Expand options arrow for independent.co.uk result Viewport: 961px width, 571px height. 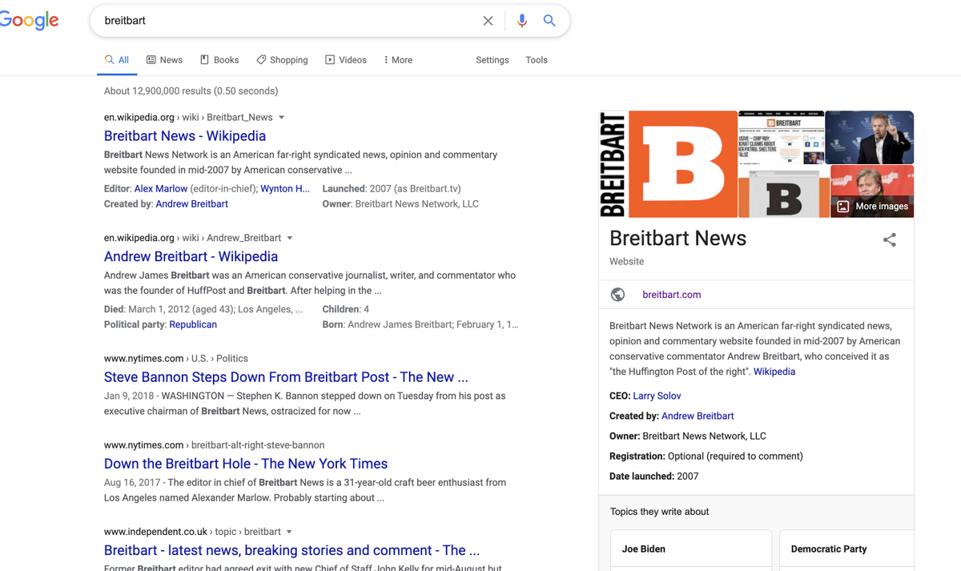pyautogui.click(x=289, y=532)
